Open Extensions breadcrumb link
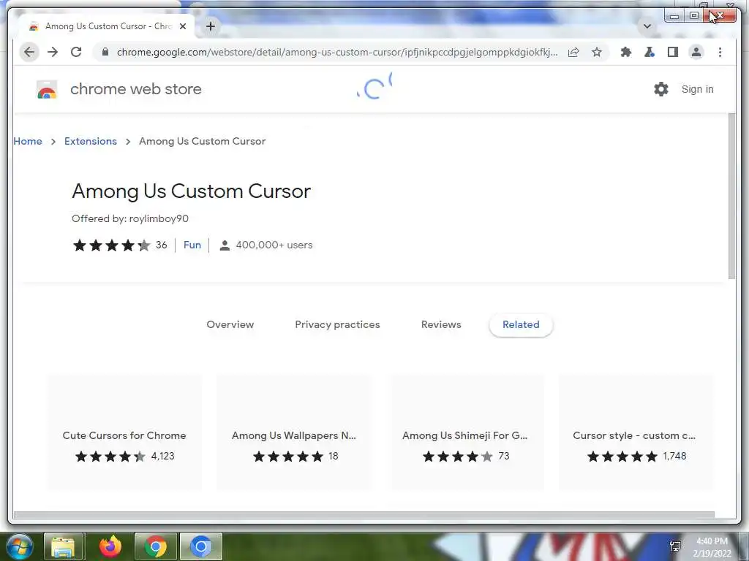This screenshot has width=749, height=561. 90,141
